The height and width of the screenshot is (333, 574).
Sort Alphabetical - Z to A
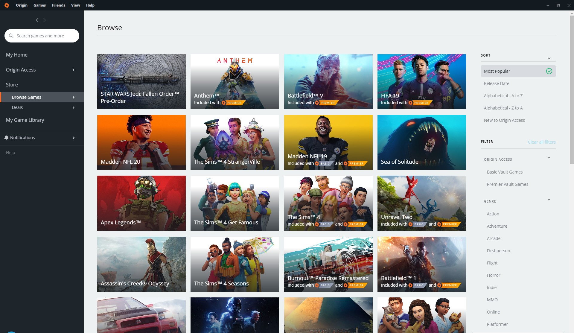[x=503, y=108]
